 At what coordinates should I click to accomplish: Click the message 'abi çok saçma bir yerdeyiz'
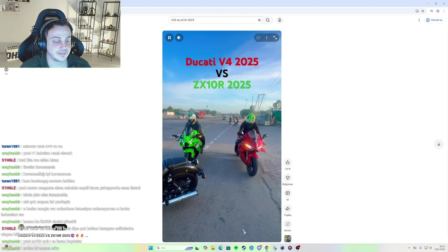47,202
